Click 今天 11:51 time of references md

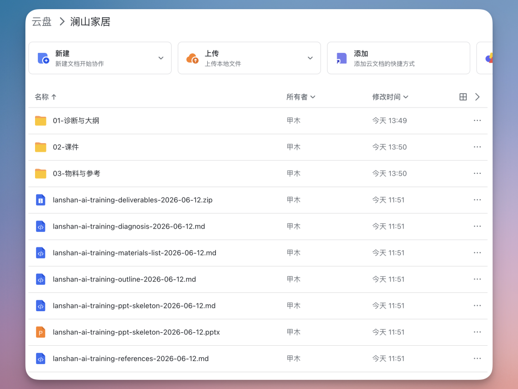pyautogui.click(x=388, y=359)
